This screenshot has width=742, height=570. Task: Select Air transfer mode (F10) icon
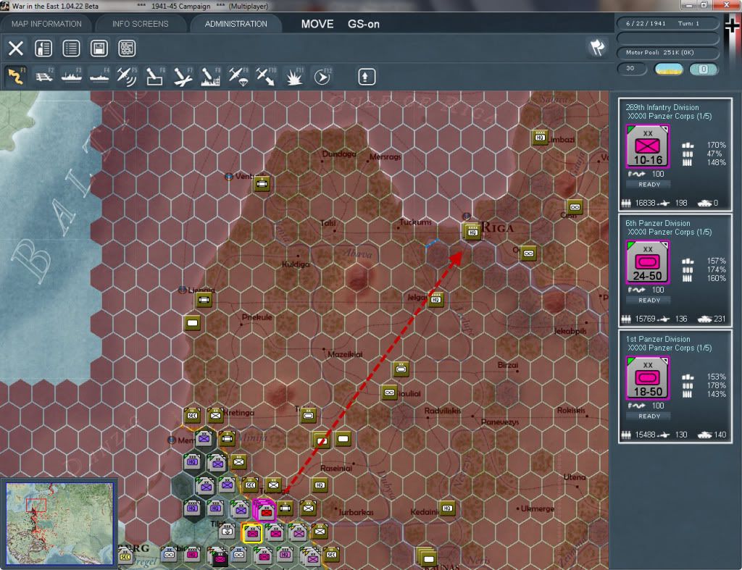(266, 77)
